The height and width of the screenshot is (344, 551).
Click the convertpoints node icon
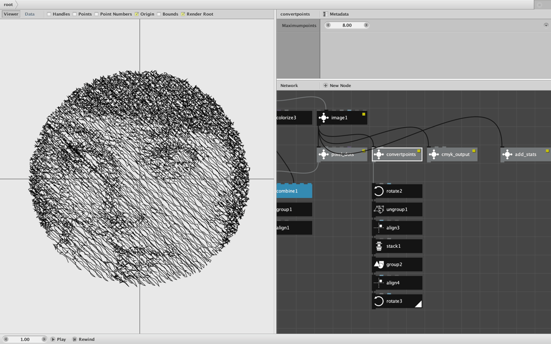click(x=379, y=155)
